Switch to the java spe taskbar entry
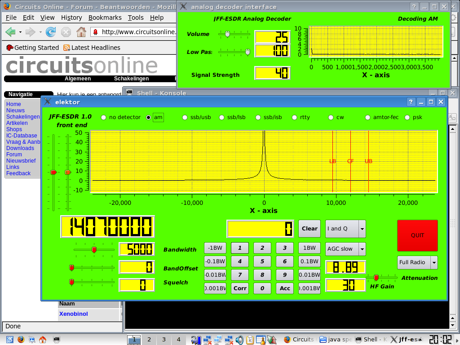 pyautogui.click(x=335, y=340)
